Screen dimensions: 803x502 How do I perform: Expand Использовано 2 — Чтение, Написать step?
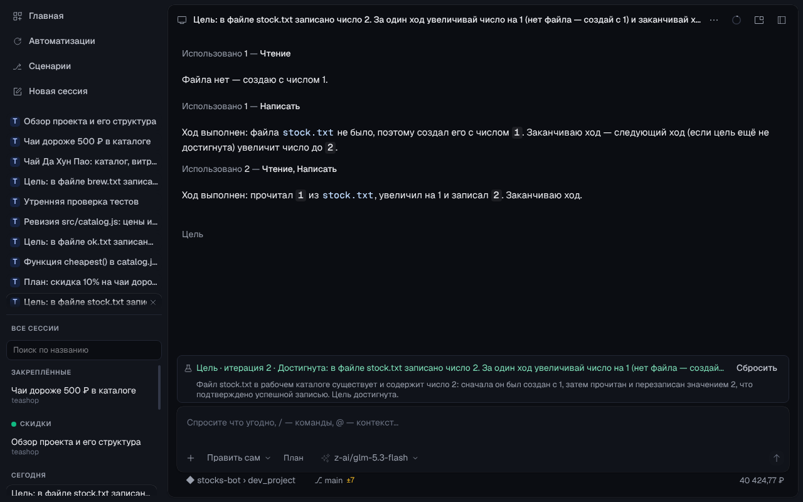(259, 169)
